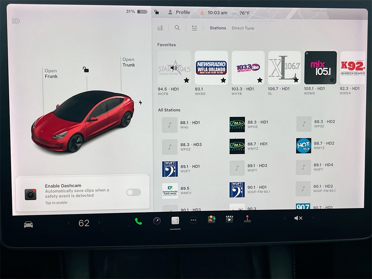Open the all apps three-dots icon

tap(193, 220)
